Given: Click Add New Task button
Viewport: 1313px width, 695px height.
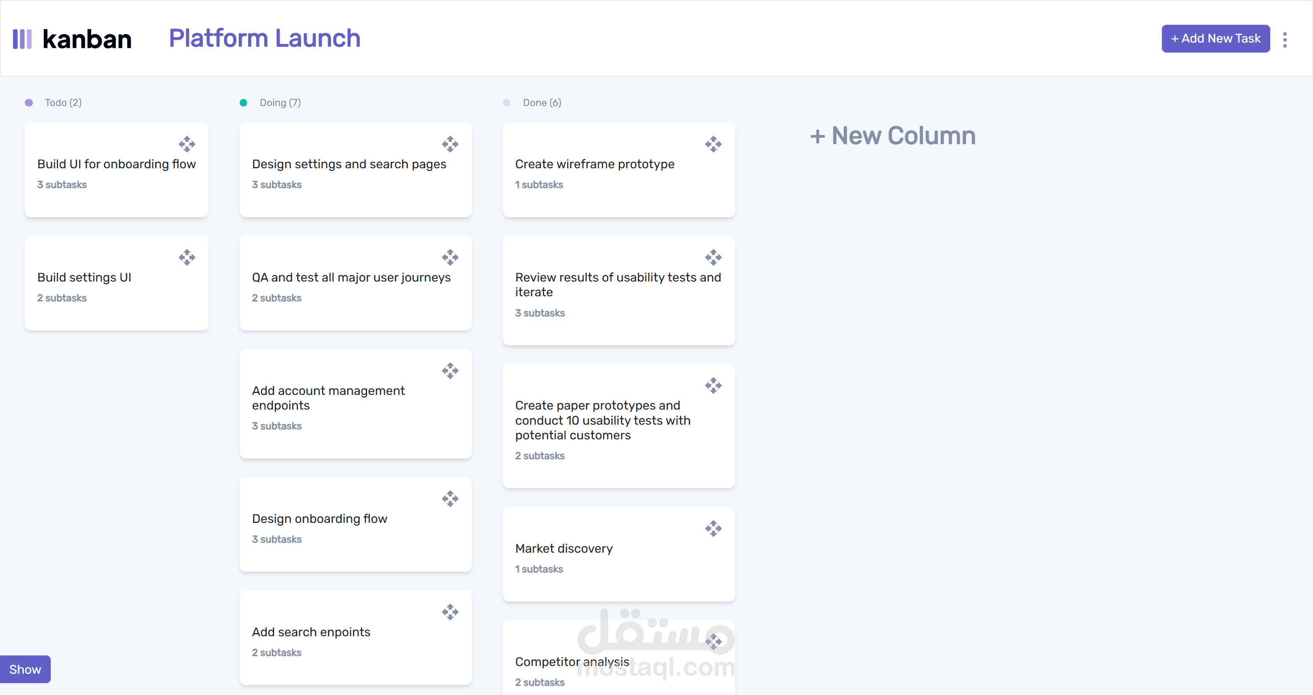Looking at the screenshot, I should point(1215,39).
